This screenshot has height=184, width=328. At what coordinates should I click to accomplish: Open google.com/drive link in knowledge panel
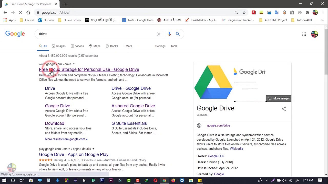218,125
